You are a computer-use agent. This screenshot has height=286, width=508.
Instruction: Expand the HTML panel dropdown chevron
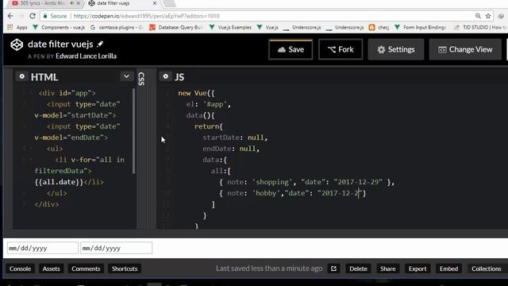[x=126, y=76]
